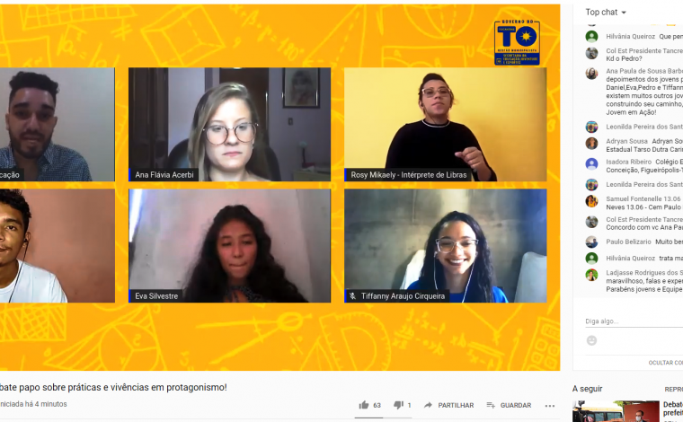Image resolution: width=683 pixels, height=422 pixels.
Task: Click the Guardar save-to-playlist icon
Action: point(491,405)
